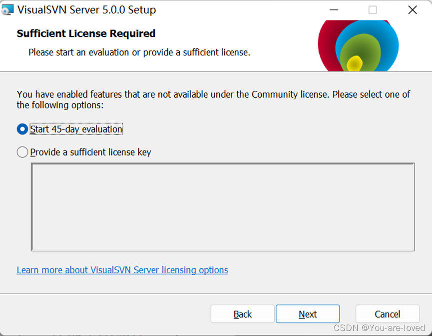Cancel the VisualSVN Server setup
The height and width of the screenshot is (336, 432).
pos(388,314)
